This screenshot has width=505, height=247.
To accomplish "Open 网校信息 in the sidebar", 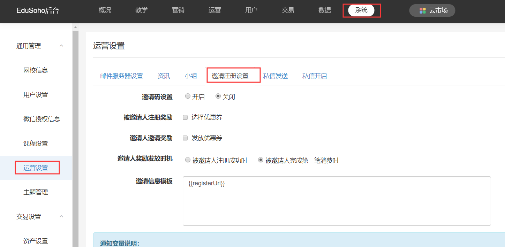I will tap(36, 70).
